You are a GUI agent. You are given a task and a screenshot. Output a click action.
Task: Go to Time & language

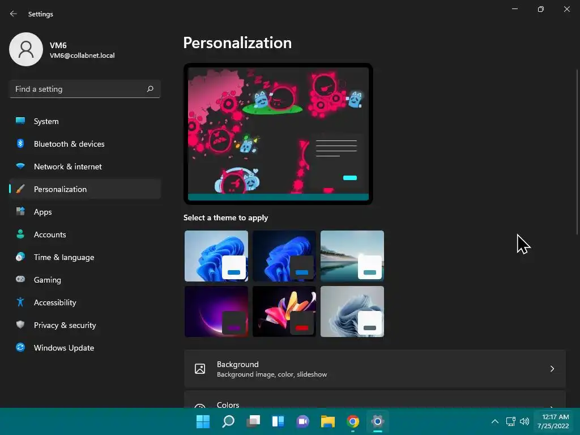[x=85, y=257]
